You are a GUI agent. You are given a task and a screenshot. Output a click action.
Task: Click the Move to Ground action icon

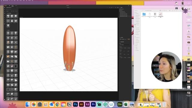click(125, 39)
